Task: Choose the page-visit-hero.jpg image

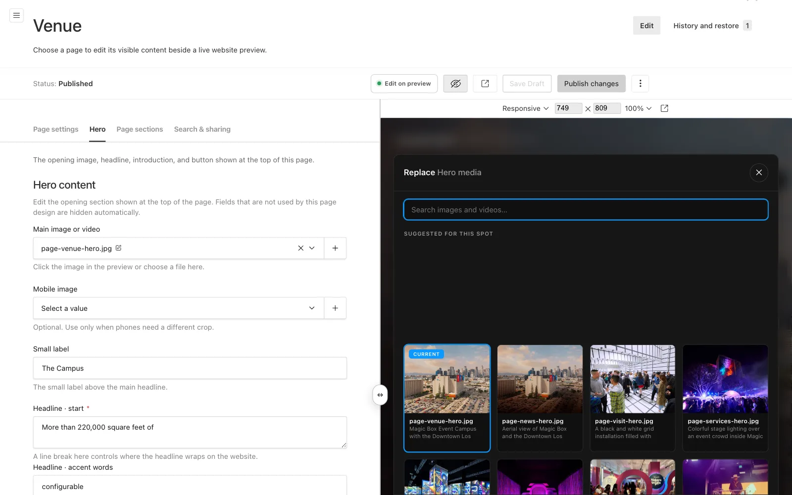Action: tap(633, 398)
